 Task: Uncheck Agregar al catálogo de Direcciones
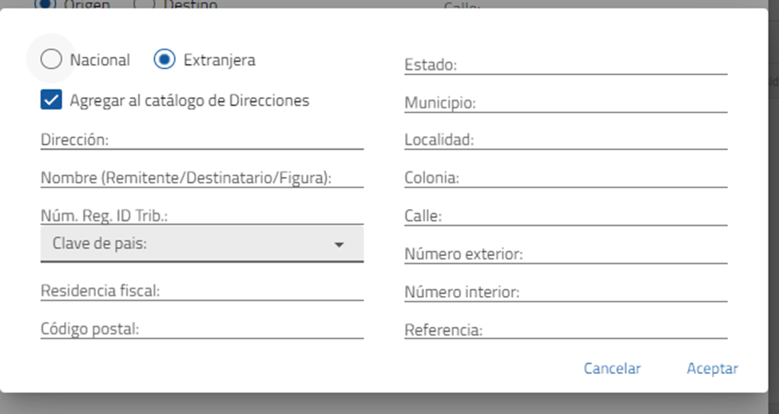pos(51,101)
